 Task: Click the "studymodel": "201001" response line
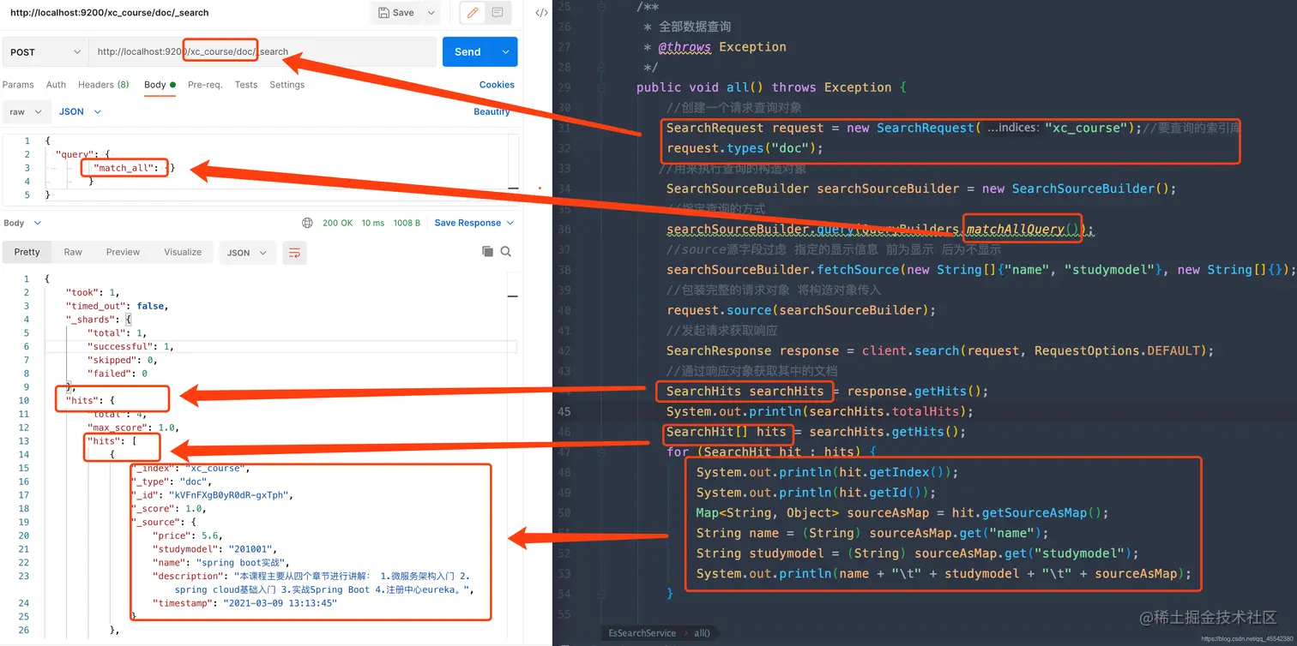(214, 549)
